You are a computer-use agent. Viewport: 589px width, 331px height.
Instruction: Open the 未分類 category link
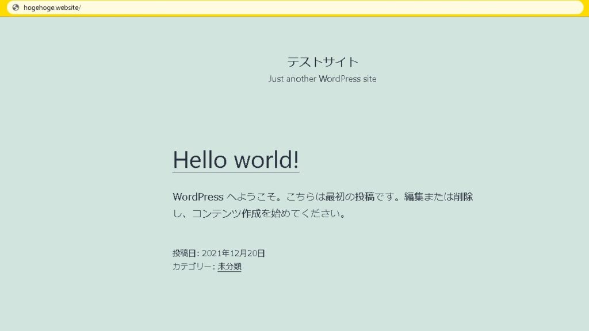[230, 267]
